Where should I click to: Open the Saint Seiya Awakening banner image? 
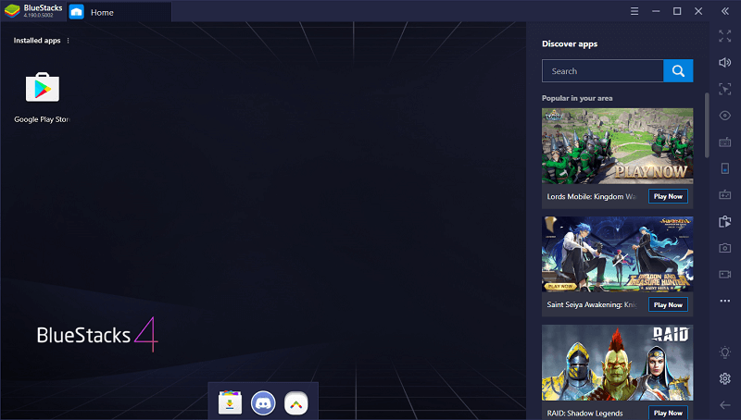pos(617,254)
